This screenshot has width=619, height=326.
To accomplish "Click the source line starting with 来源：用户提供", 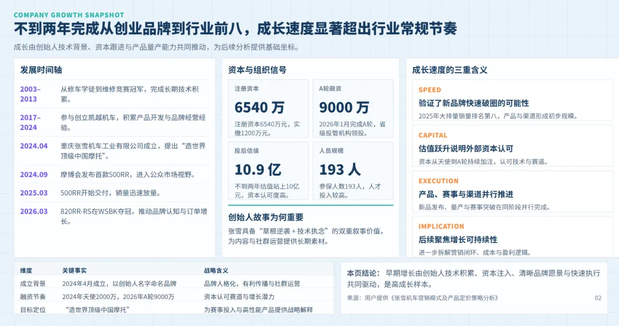I will (x=423, y=298).
